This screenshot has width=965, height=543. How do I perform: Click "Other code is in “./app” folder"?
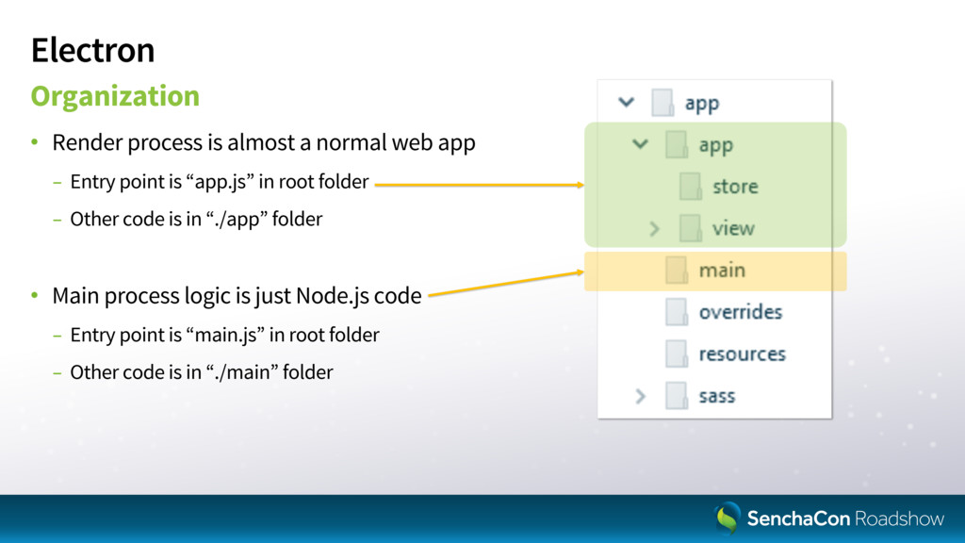(196, 219)
